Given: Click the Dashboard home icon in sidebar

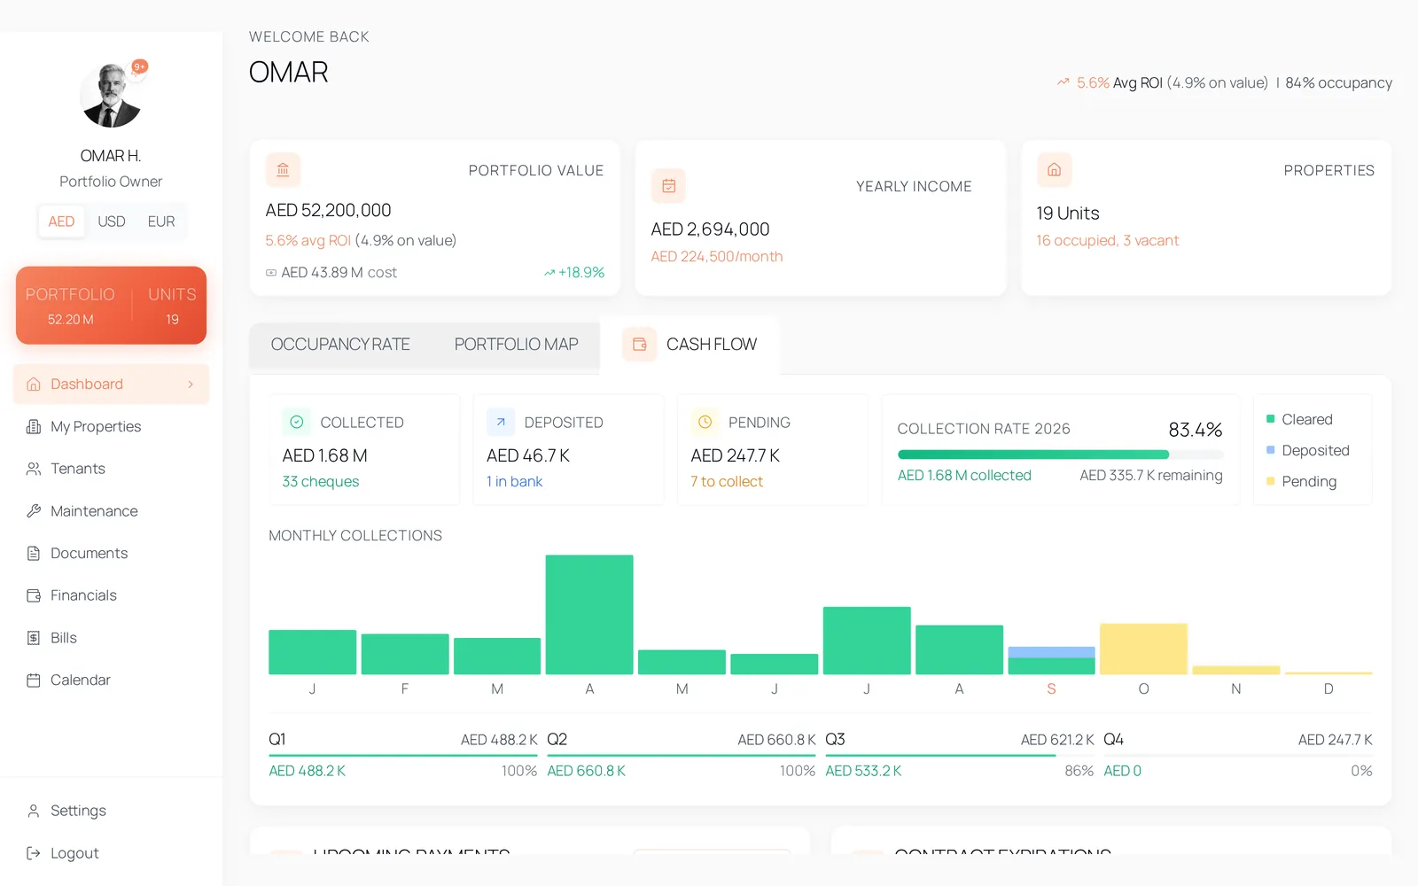Looking at the screenshot, I should (34, 385).
